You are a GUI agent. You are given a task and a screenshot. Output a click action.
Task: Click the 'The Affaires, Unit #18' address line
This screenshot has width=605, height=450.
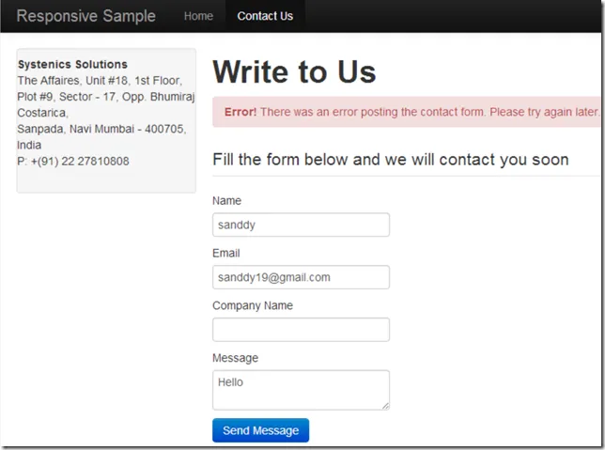tap(100, 81)
